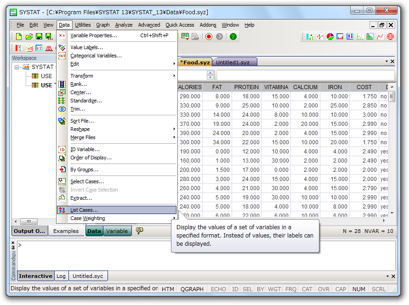Click the red function curve plot icon

(380, 37)
